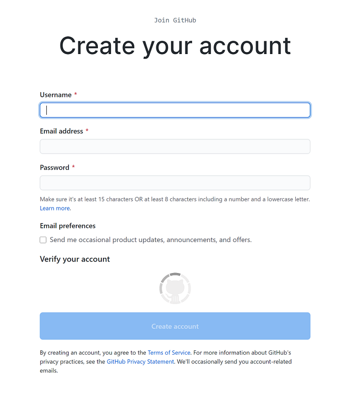Click into the Email address field

pos(175,146)
